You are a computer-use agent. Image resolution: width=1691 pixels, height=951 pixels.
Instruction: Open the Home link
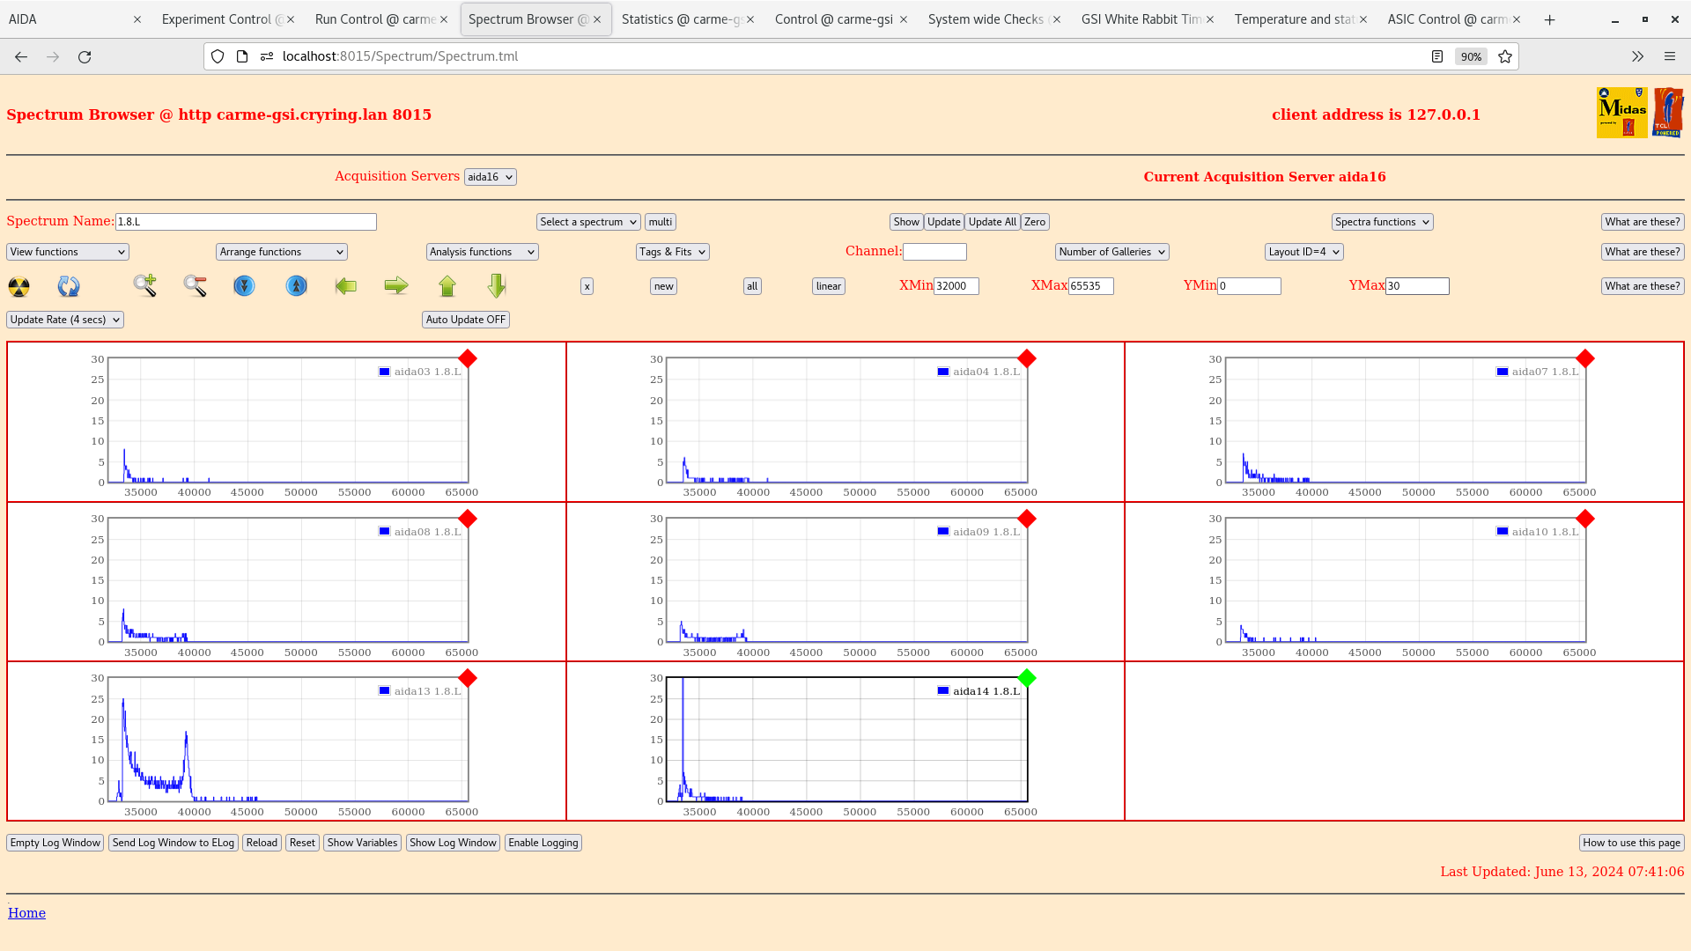coord(26,913)
